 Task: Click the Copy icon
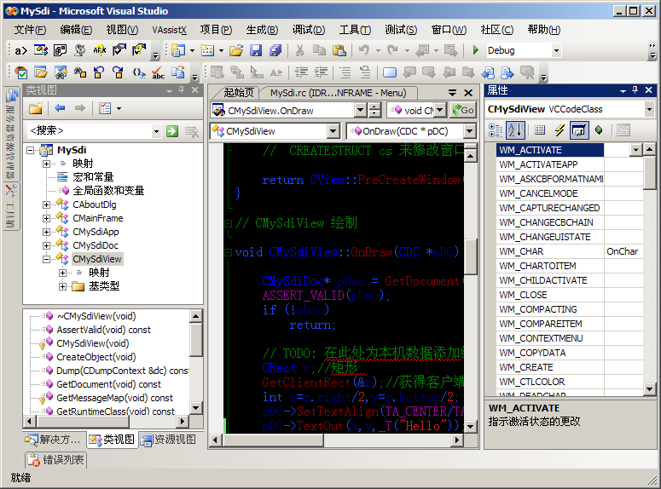pyautogui.click(x=319, y=50)
